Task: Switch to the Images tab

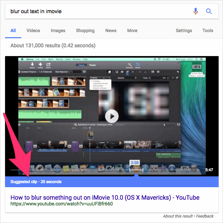Action: click(58, 30)
